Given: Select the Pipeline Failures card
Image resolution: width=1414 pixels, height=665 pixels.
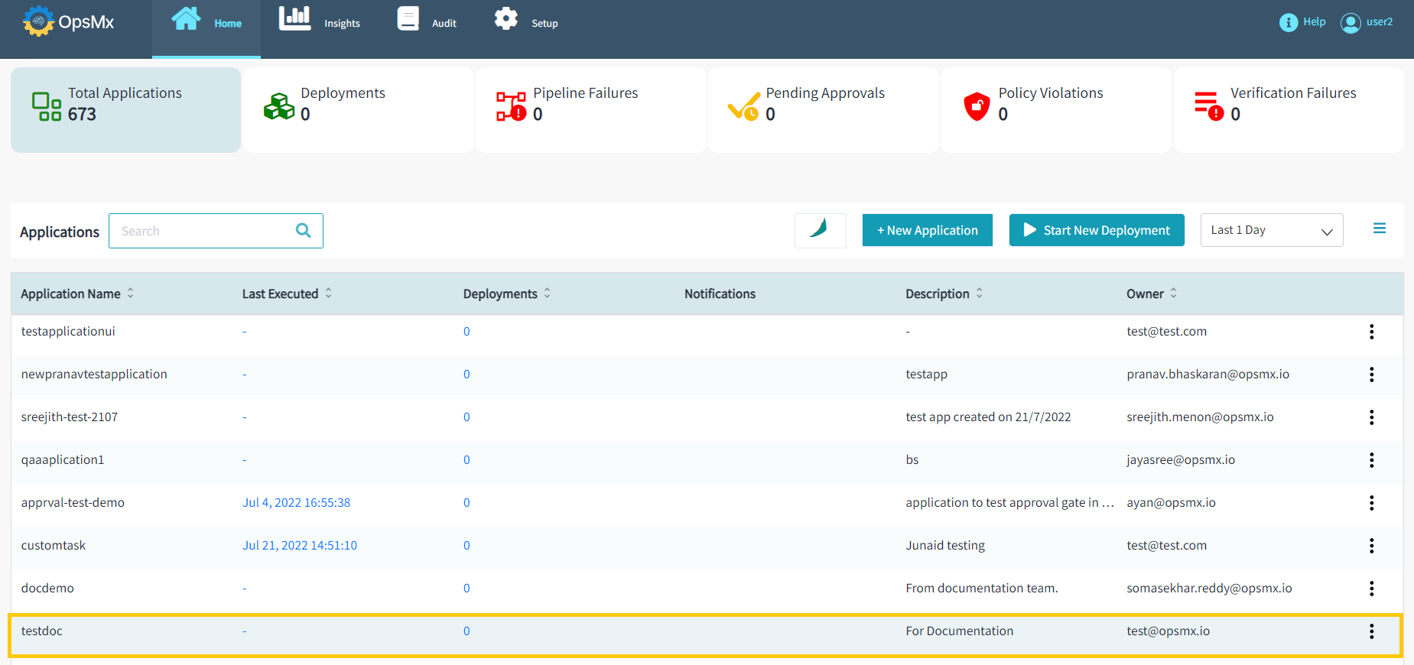Looking at the screenshot, I should [x=590, y=110].
